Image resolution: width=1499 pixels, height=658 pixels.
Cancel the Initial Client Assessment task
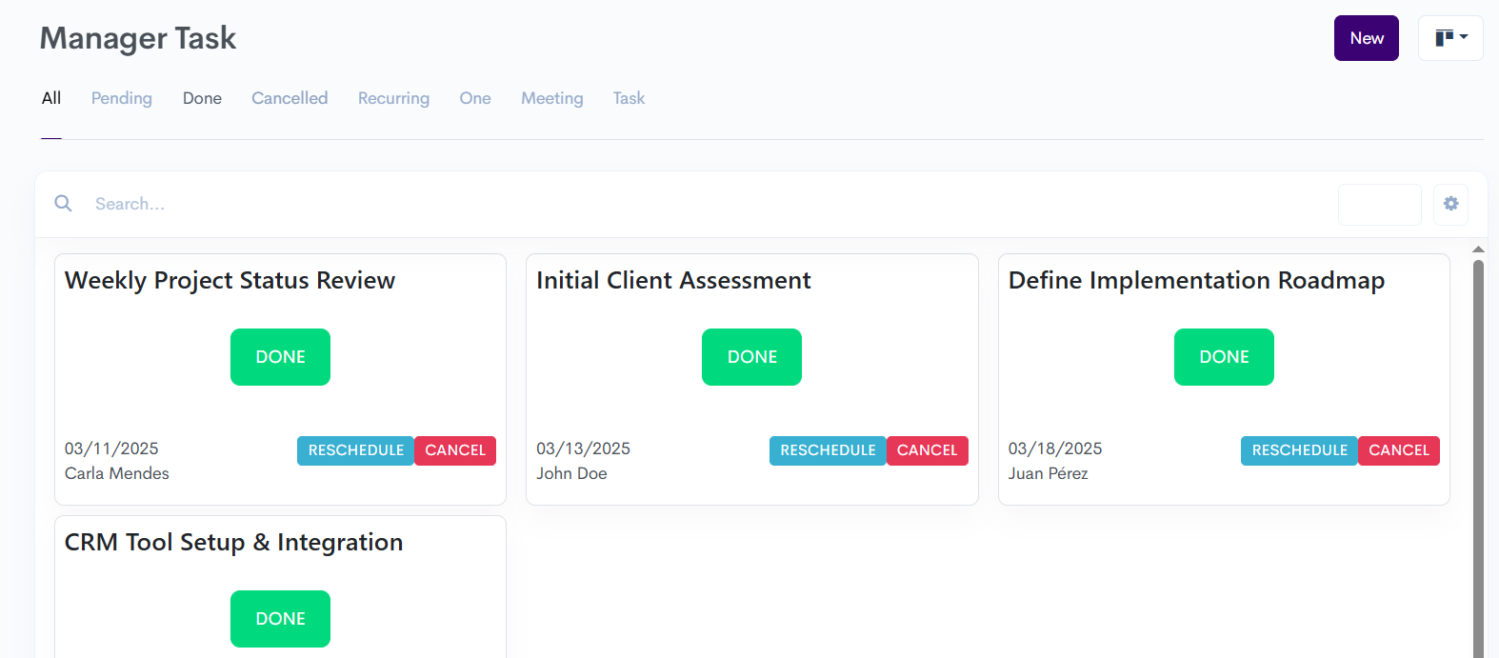coord(927,450)
